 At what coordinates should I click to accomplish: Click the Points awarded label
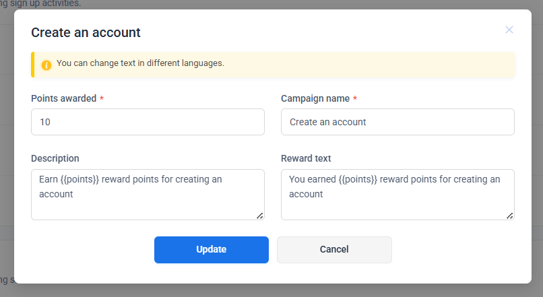coord(63,98)
